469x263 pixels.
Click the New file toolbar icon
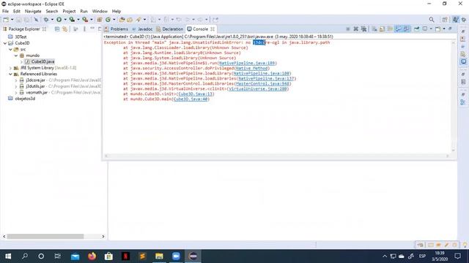tap(6, 20)
